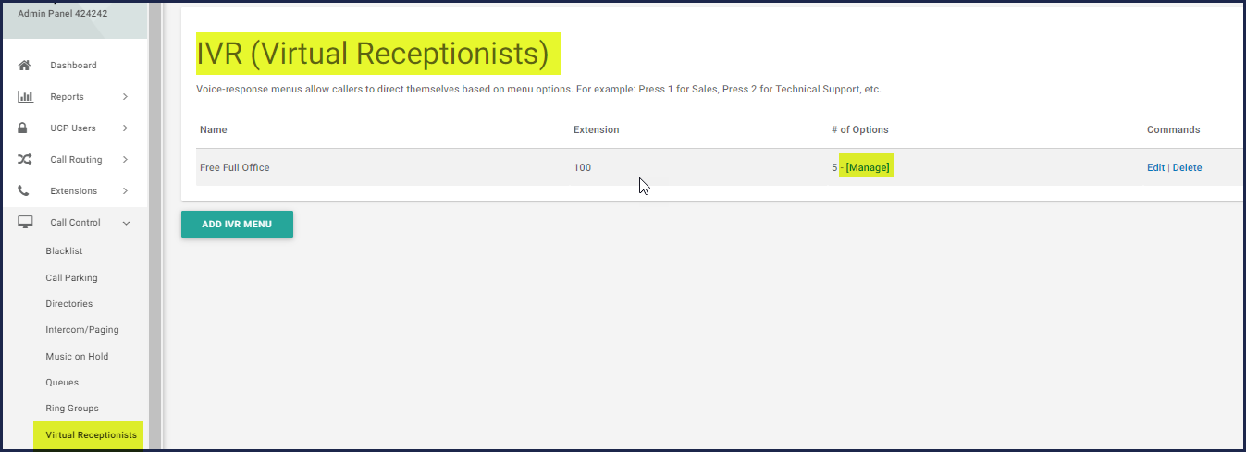This screenshot has width=1246, height=452.
Task: Expand the Extensions submenu chevron
Action: click(125, 191)
